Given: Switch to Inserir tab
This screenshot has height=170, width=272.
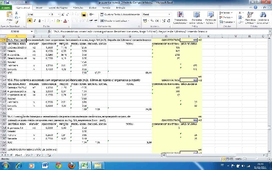Looking at the screenshot, I should click(39, 8).
